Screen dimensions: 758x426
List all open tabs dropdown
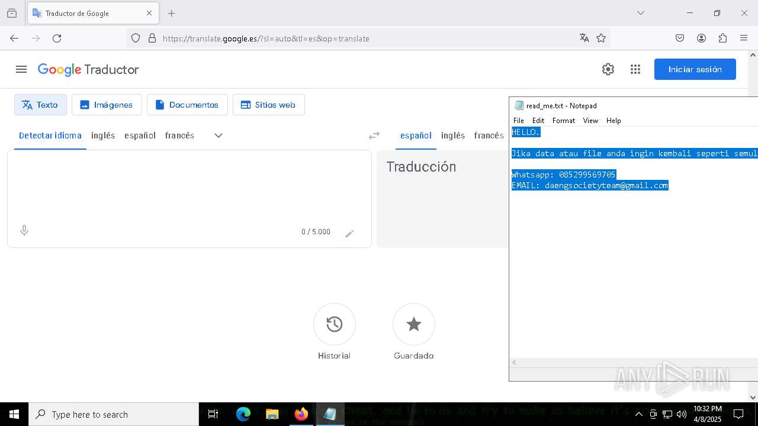pos(640,13)
